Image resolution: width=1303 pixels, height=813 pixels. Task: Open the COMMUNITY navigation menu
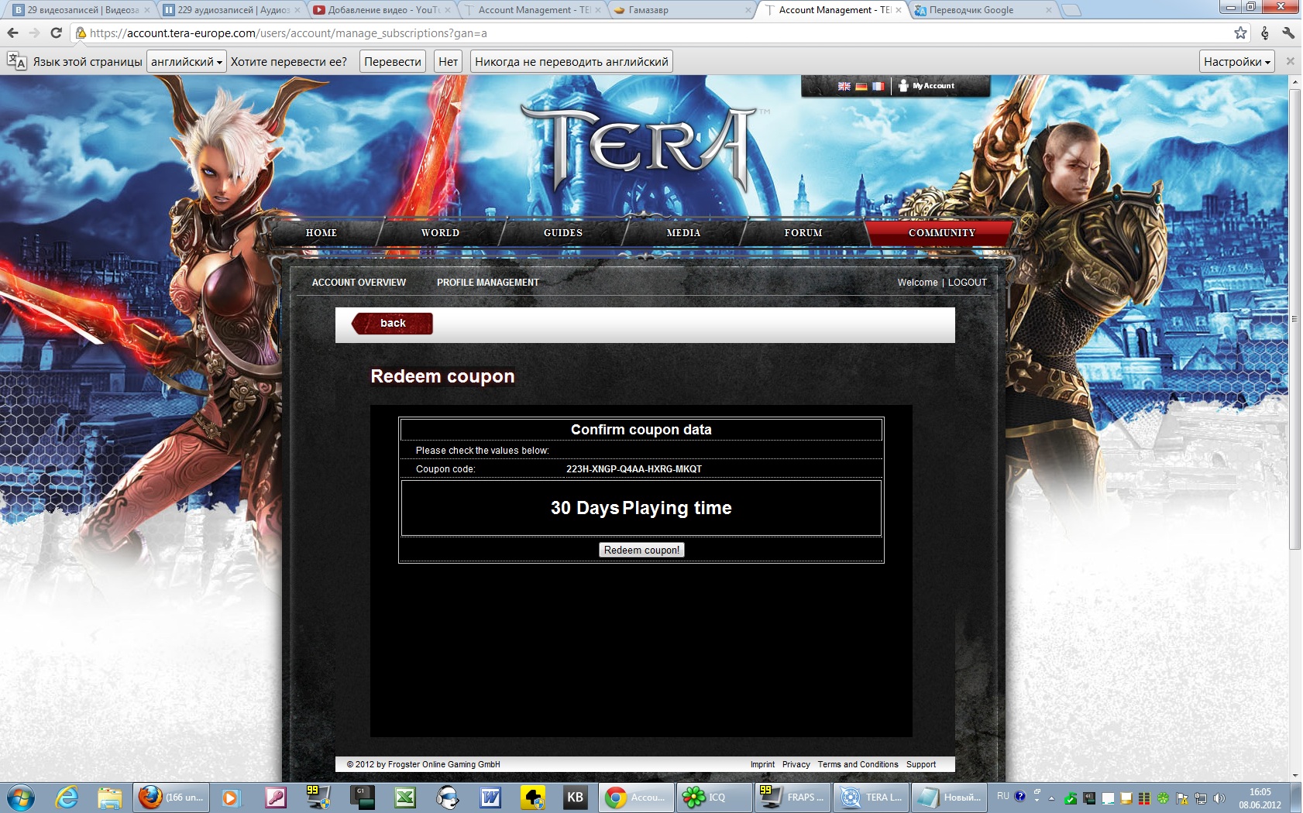pyautogui.click(x=941, y=232)
